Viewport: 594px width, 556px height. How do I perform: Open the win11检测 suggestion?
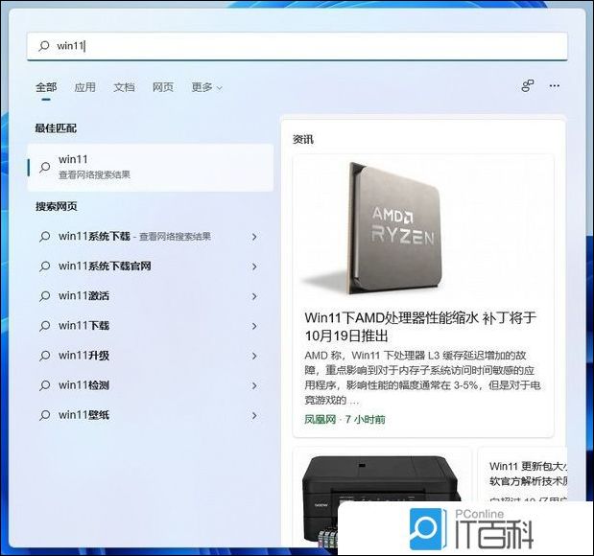(x=151, y=385)
